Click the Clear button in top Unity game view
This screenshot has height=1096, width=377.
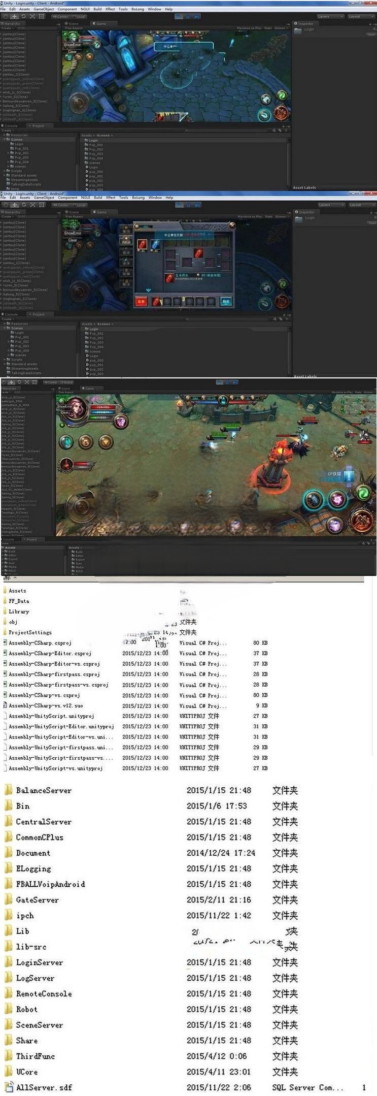[x=73, y=52]
